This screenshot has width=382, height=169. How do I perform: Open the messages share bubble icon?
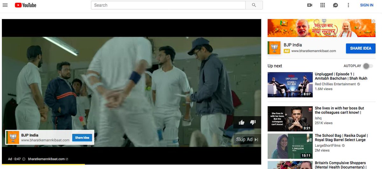(335, 5)
